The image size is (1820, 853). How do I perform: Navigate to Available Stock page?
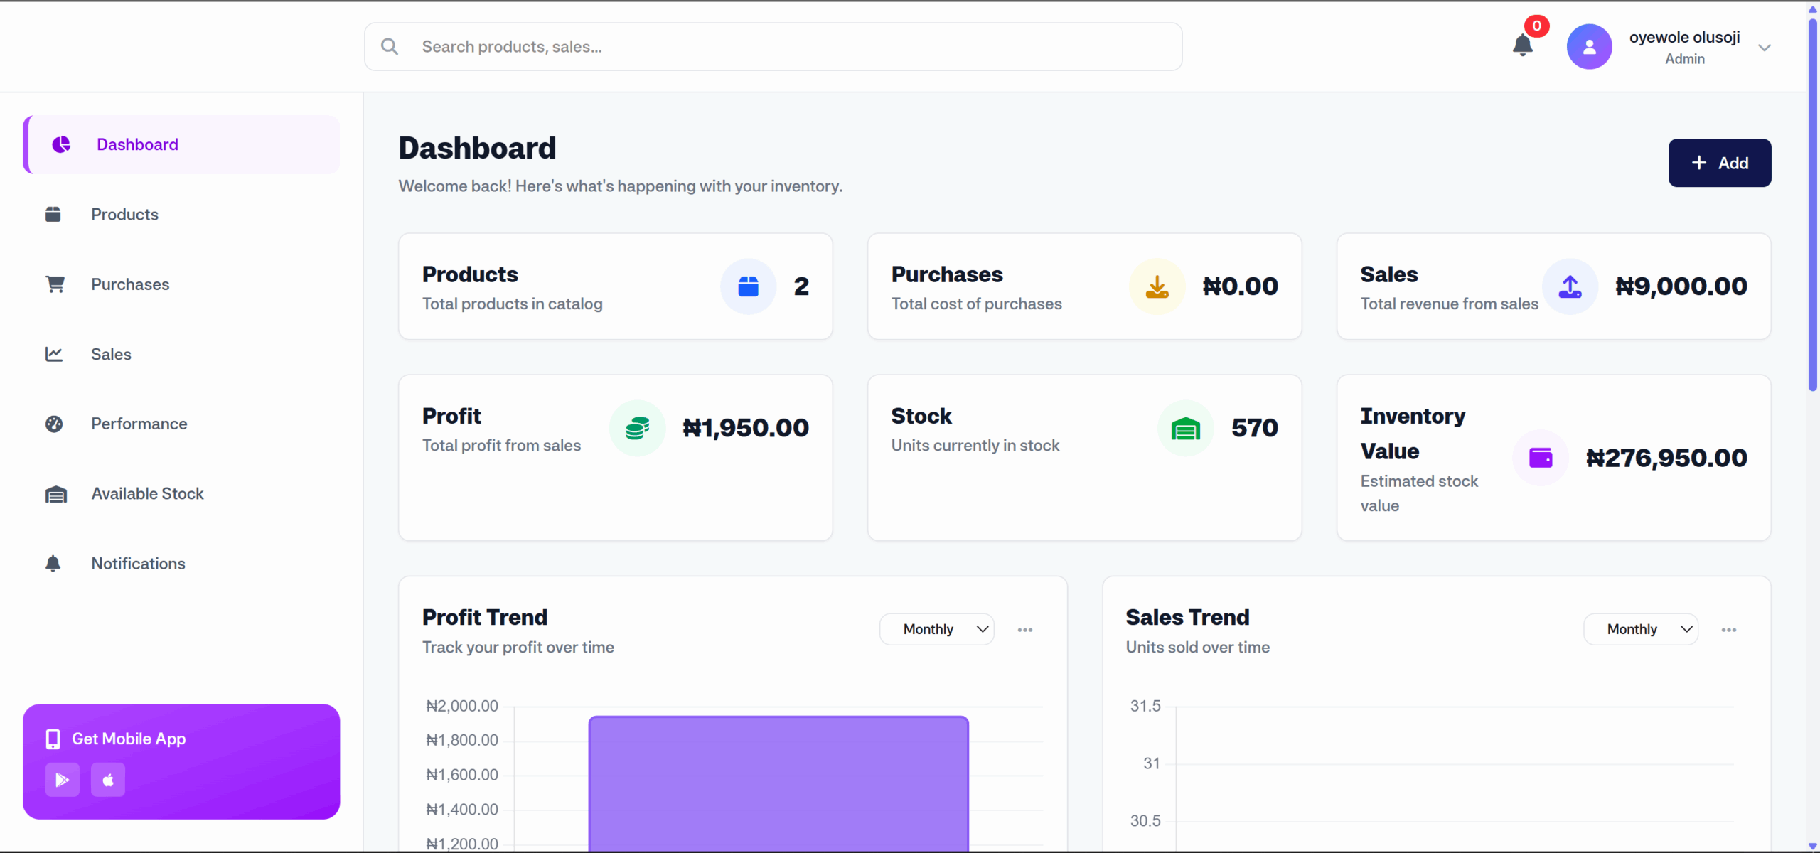(147, 493)
